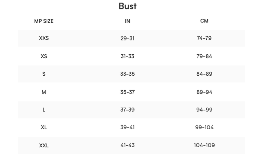
Task: Click the XXL size cell
Action: click(44, 145)
